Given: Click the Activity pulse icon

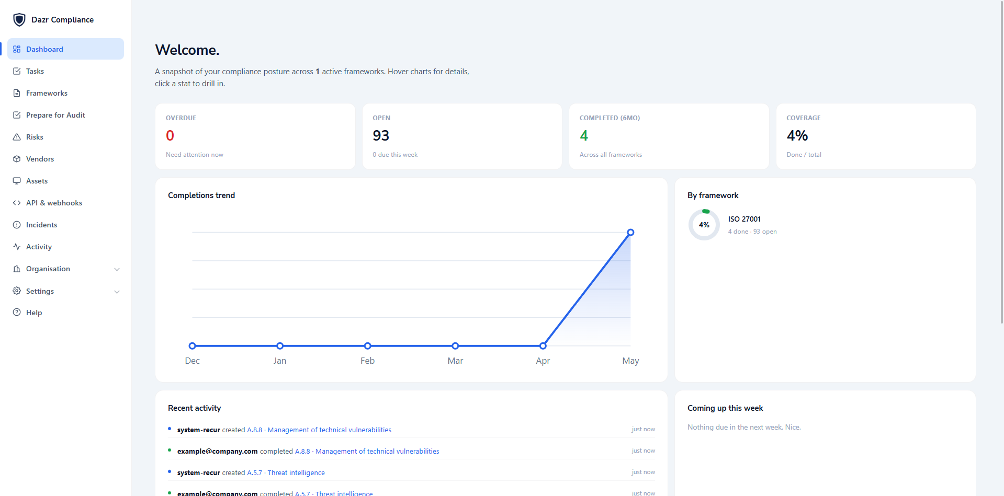Looking at the screenshot, I should click(17, 247).
